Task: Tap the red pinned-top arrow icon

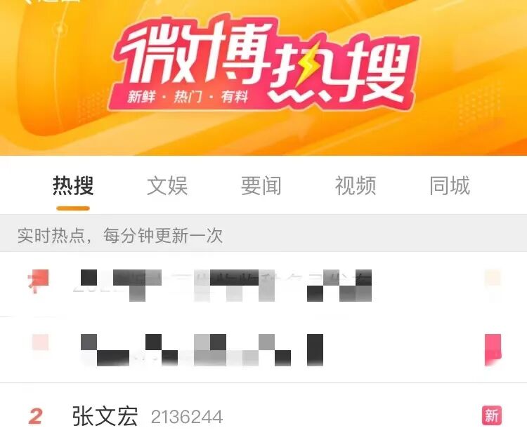Action: (x=38, y=281)
